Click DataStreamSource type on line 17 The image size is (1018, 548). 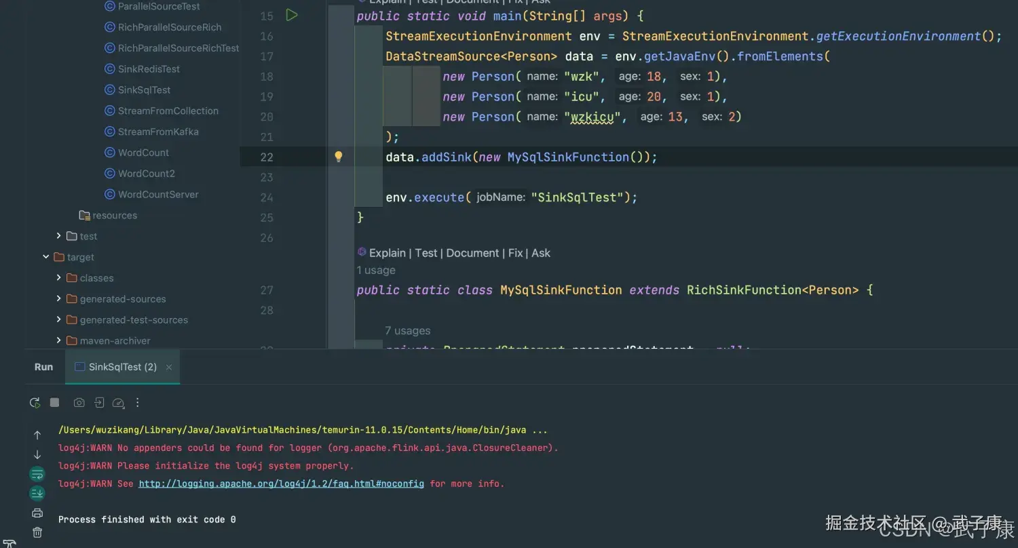pos(443,56)
